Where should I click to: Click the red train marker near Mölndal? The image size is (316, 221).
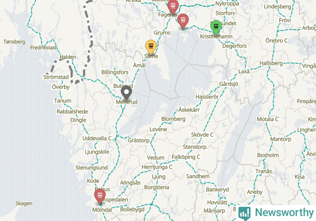pos(100,196)
